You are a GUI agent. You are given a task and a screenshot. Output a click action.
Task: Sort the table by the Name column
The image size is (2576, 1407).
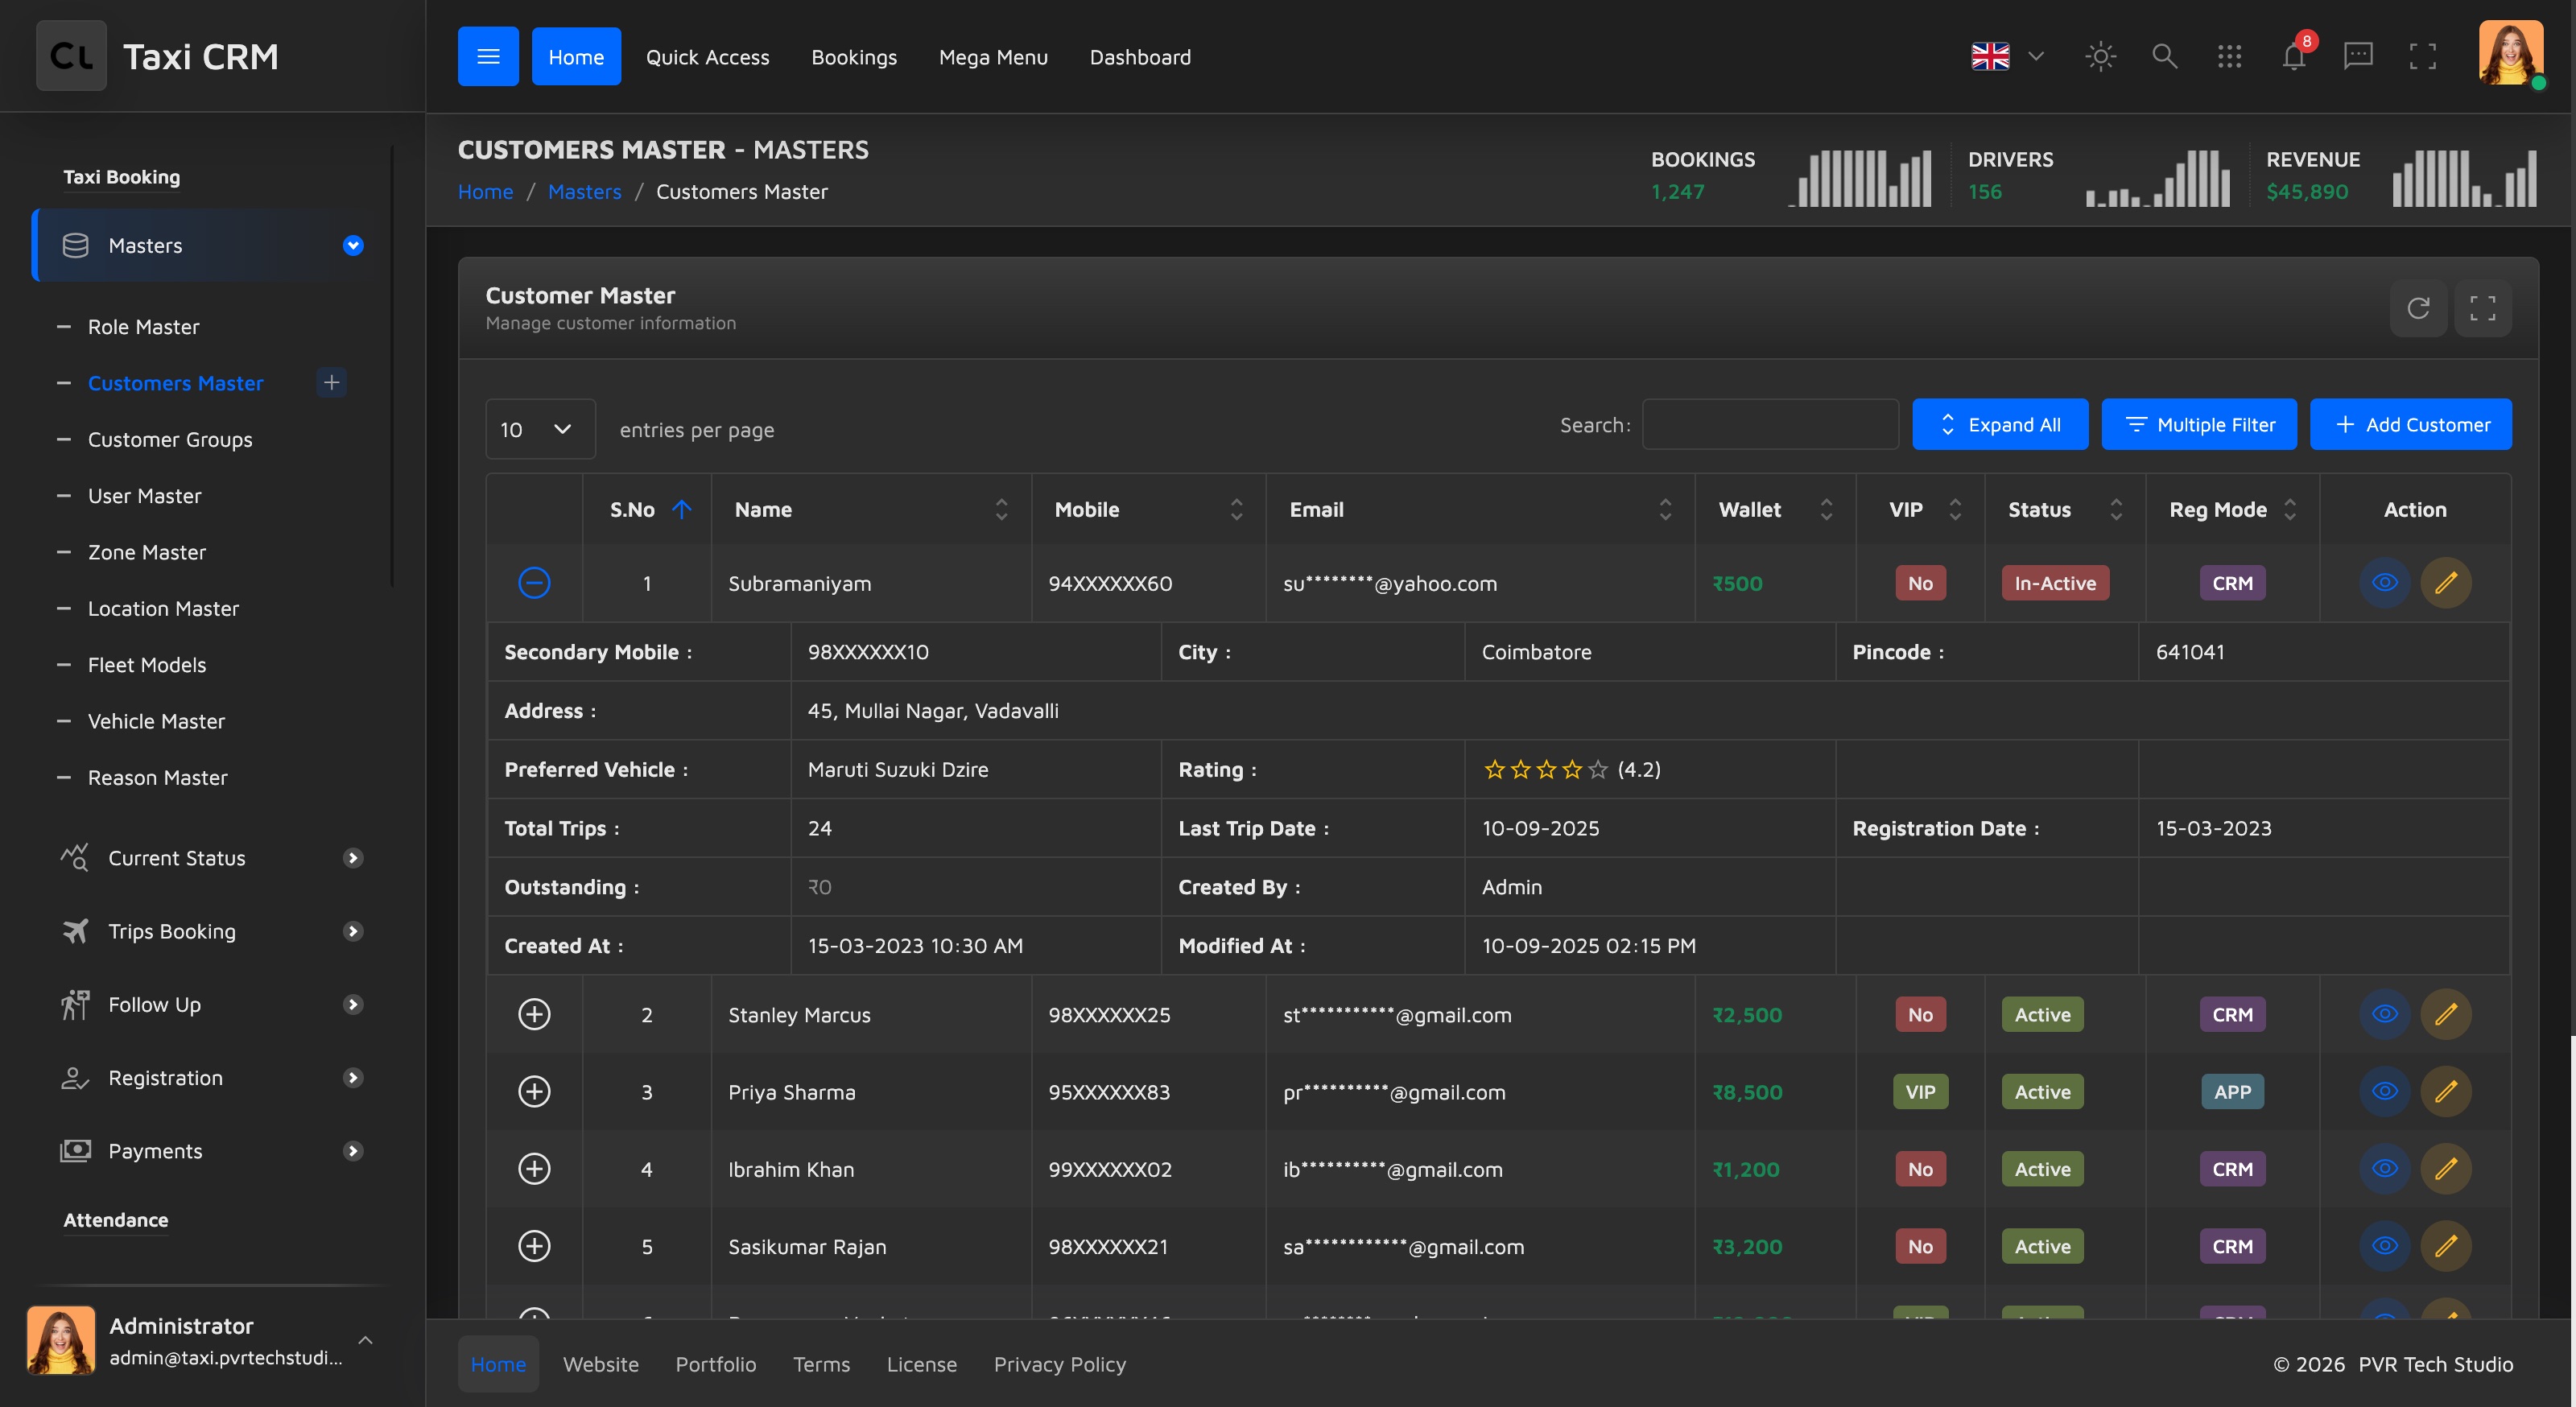click(x=871, y=509)
